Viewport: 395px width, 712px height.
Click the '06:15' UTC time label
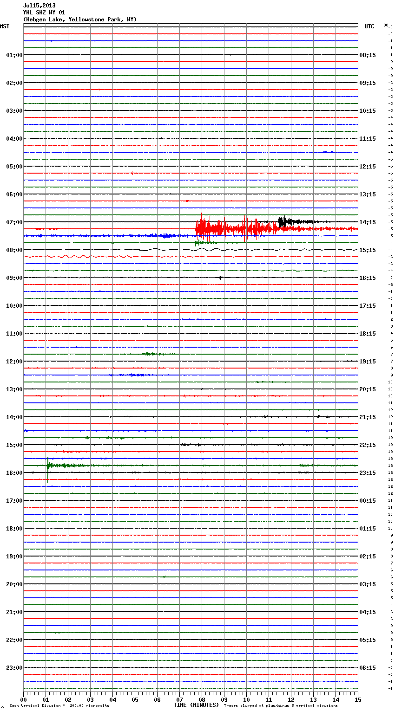tap(368, 668)
